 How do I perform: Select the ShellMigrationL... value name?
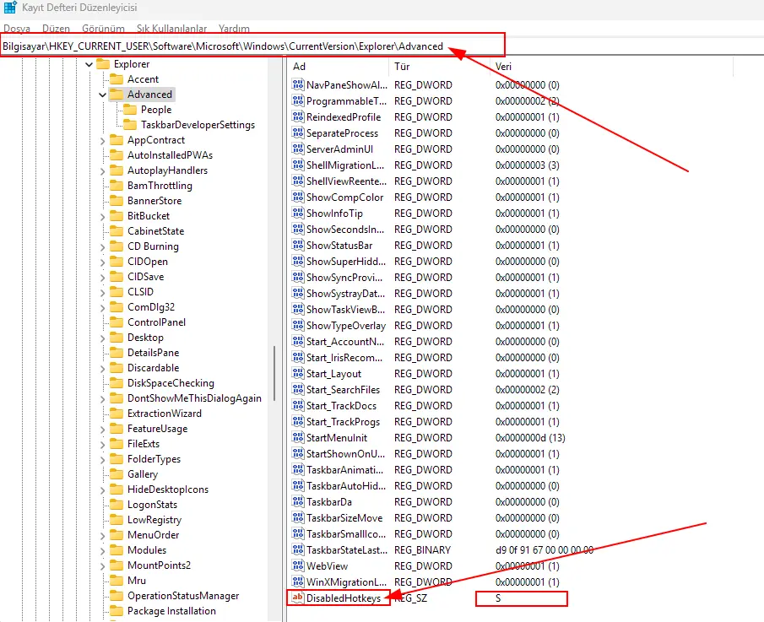point(345,165)
